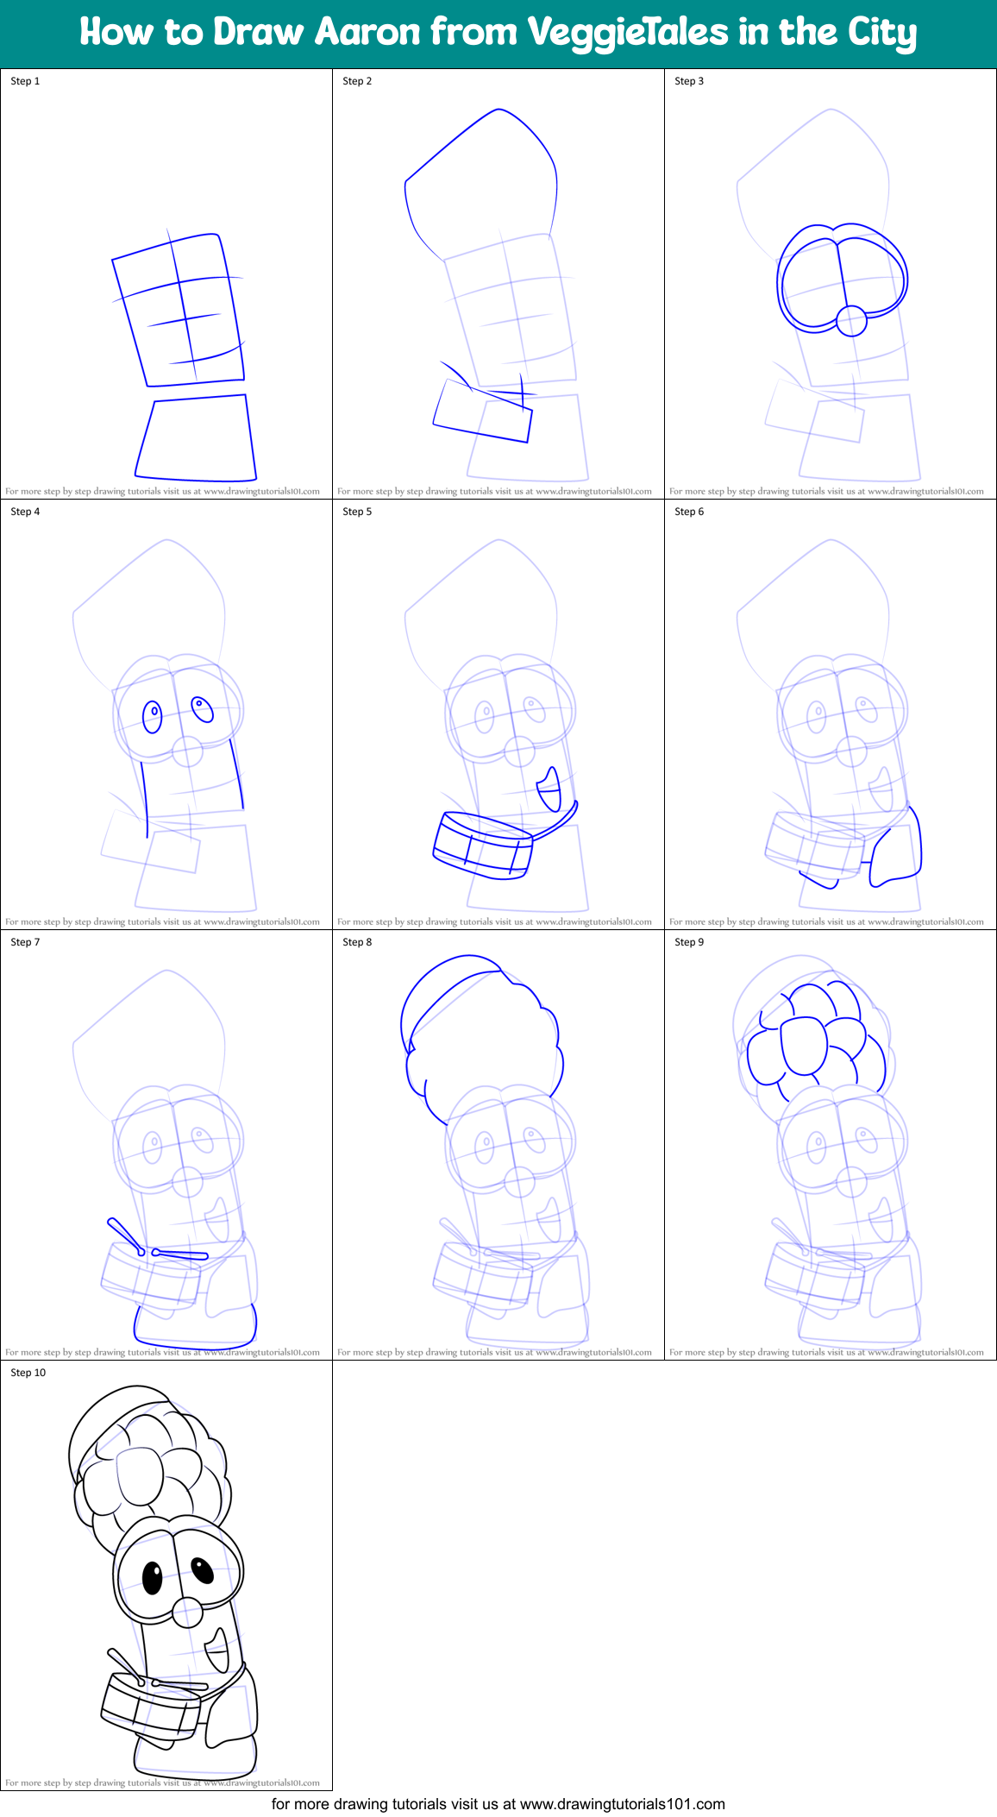The image size is (997, 1817).
Task: Click the bottom footer text with www.drawingtutorials101.com
Action: 498,1804
